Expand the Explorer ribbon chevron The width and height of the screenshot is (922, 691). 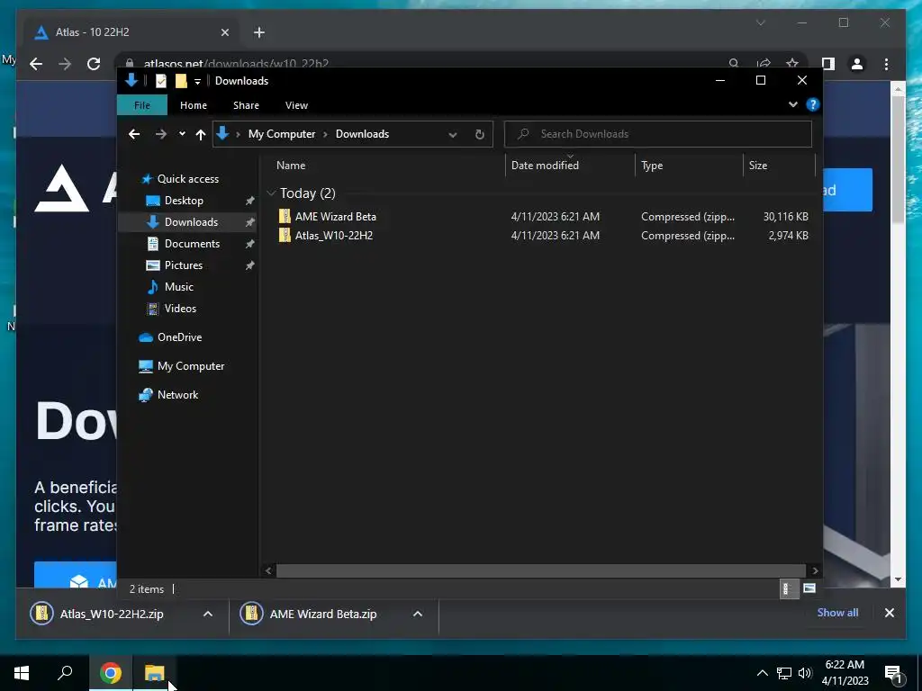pos(792,104)
